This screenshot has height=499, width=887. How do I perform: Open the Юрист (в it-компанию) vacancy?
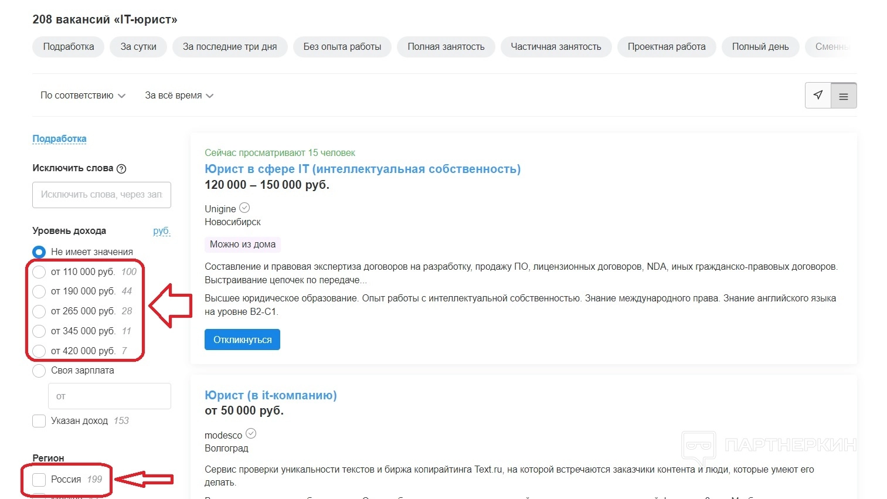[270, 395]
